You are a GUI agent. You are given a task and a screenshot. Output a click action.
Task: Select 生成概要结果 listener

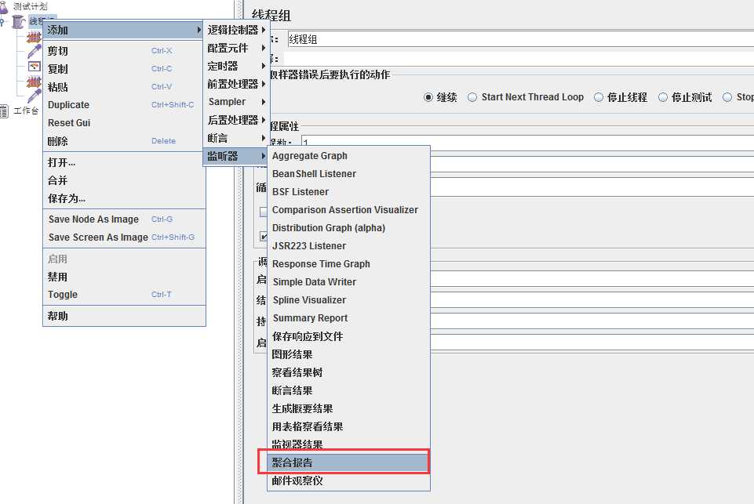[x=348, y=409]
